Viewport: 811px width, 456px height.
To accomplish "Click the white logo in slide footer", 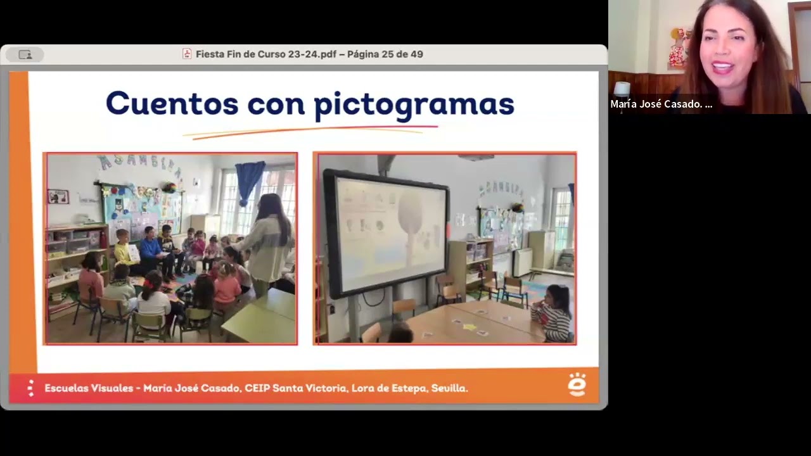I will tap(577, 384).
